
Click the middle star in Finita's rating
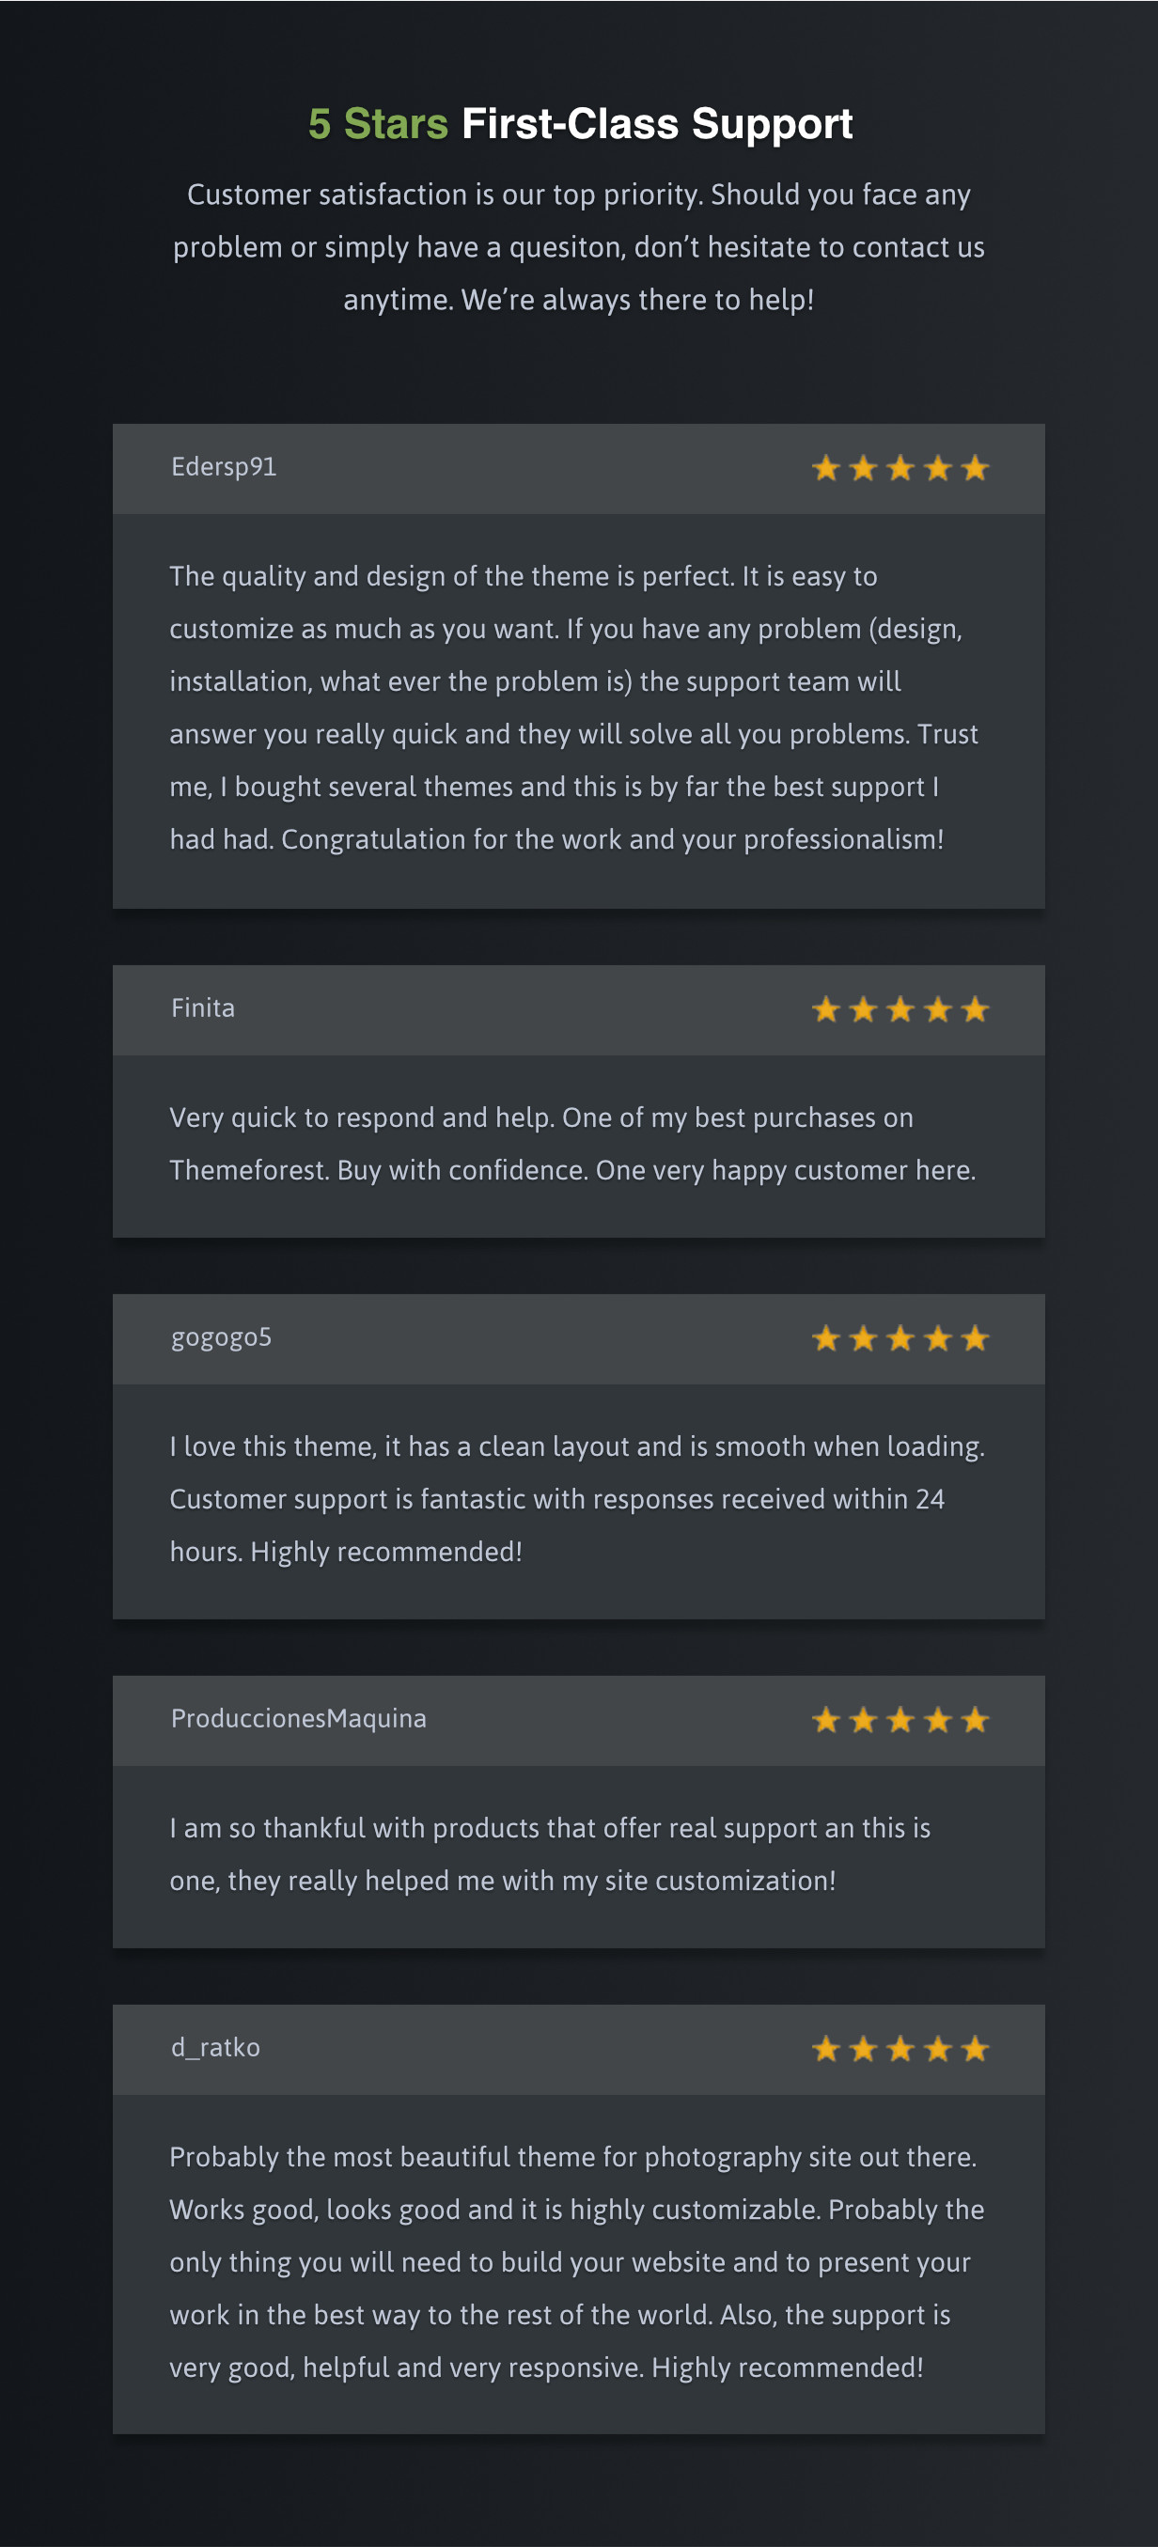[900, 1009]
